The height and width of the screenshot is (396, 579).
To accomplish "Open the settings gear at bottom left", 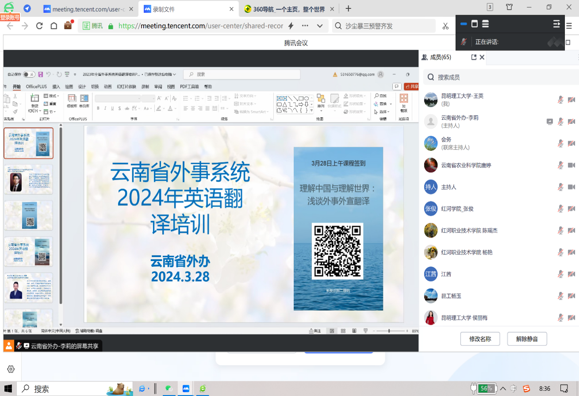I will tap(11, 369).
